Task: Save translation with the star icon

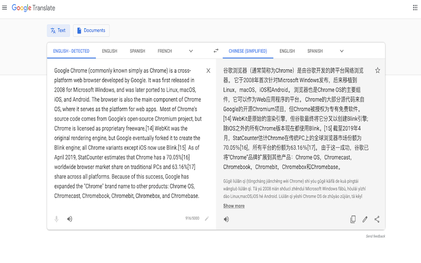Action: (x=377, y=70)
